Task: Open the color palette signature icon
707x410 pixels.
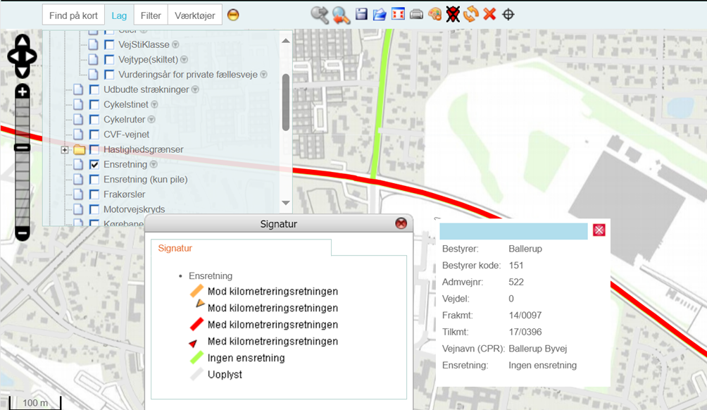Action: (434, 14)
